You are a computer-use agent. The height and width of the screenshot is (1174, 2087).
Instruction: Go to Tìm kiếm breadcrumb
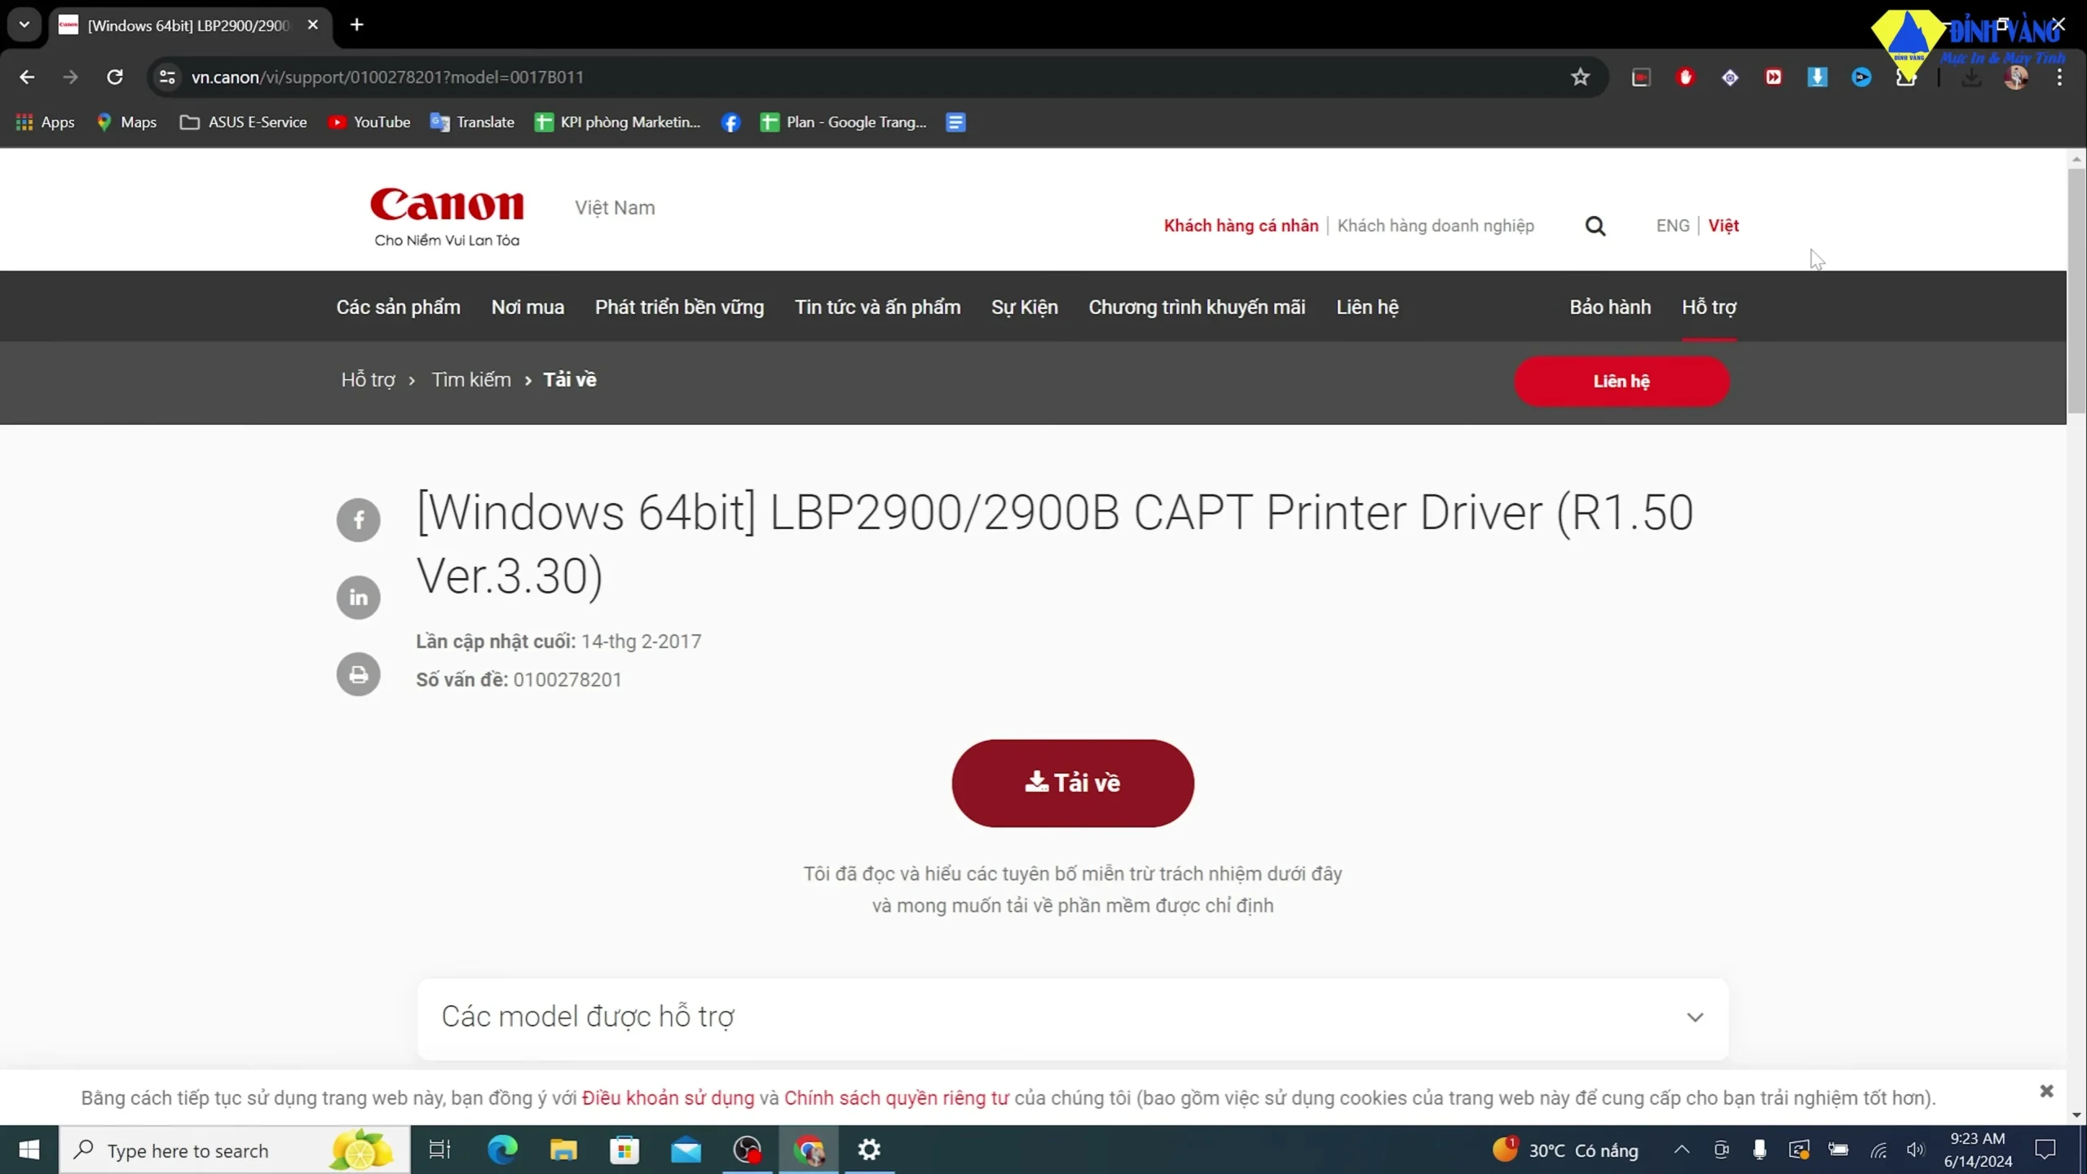471,380
